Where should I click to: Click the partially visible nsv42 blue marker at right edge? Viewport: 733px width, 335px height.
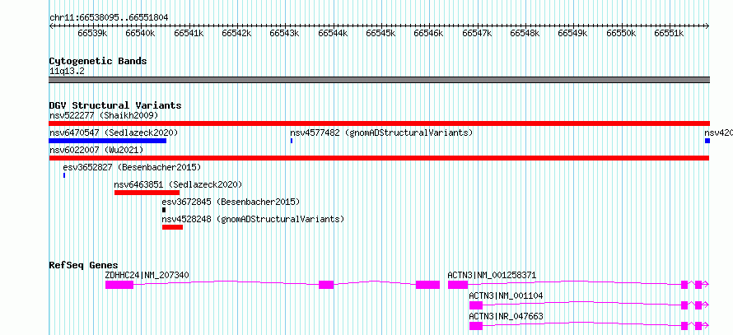tap(707, 141)
